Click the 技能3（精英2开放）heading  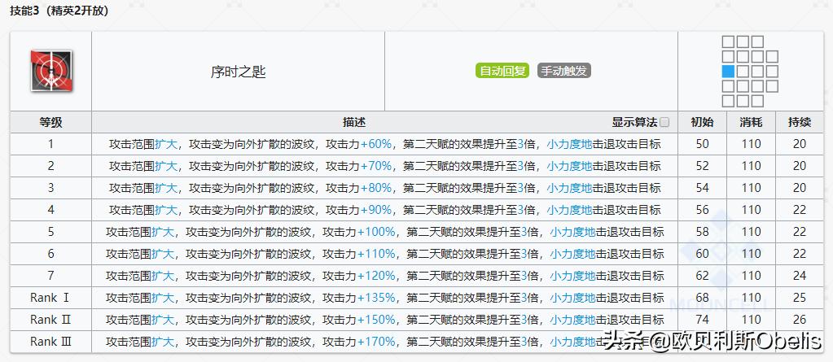(59, 11)
